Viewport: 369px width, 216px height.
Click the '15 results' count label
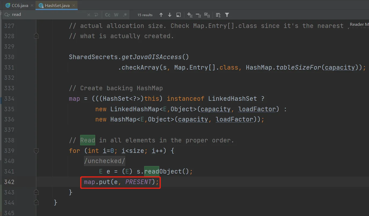145,15
